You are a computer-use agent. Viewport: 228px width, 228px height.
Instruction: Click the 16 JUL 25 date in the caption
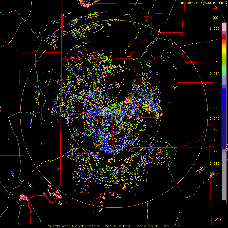[159, 226]
